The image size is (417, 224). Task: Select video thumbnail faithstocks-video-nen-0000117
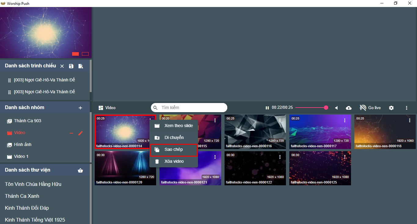(320, 132)
